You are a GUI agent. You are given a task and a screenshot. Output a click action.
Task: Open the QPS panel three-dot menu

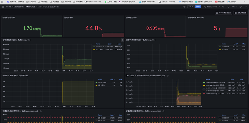[x=122, y=40]
